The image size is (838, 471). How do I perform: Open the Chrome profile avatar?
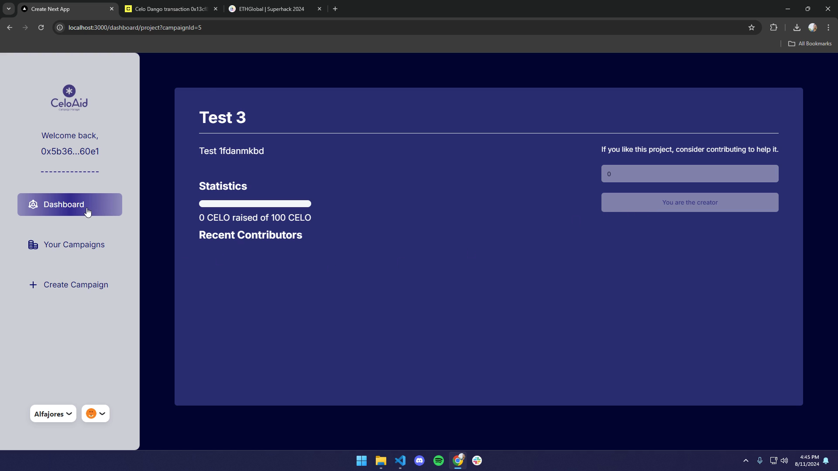click(x=813, y=27)
